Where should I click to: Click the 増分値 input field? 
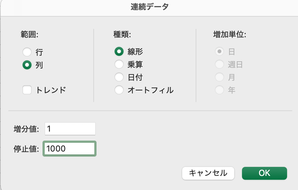[x=70, y=129]
